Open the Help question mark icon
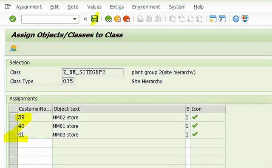 pyautogui.click(x=236, y=19)
